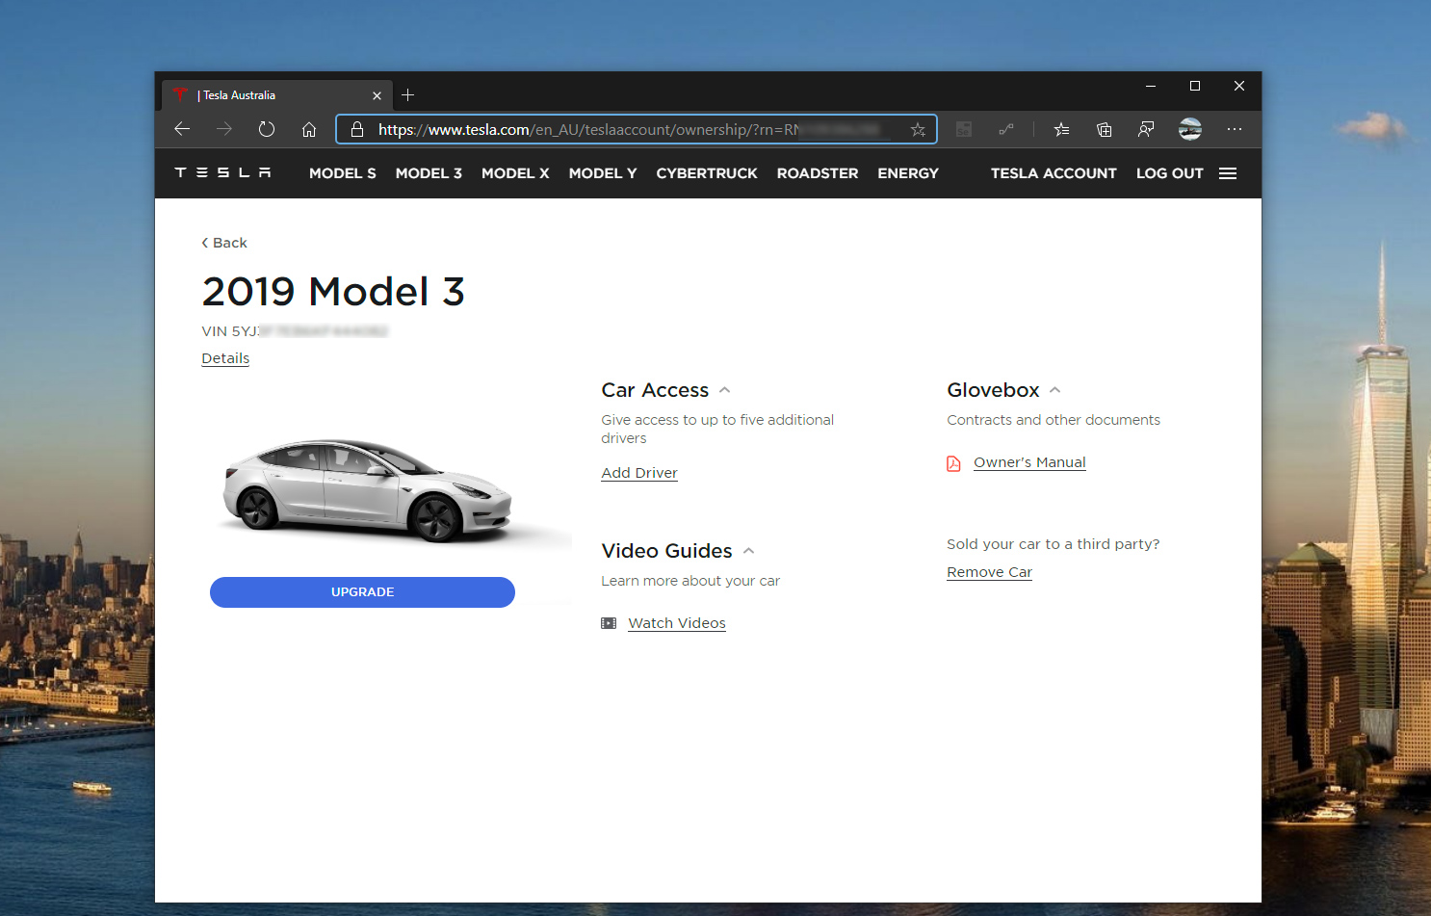
Task: Reload the page with the refresh icon
Action: (267, 129)
